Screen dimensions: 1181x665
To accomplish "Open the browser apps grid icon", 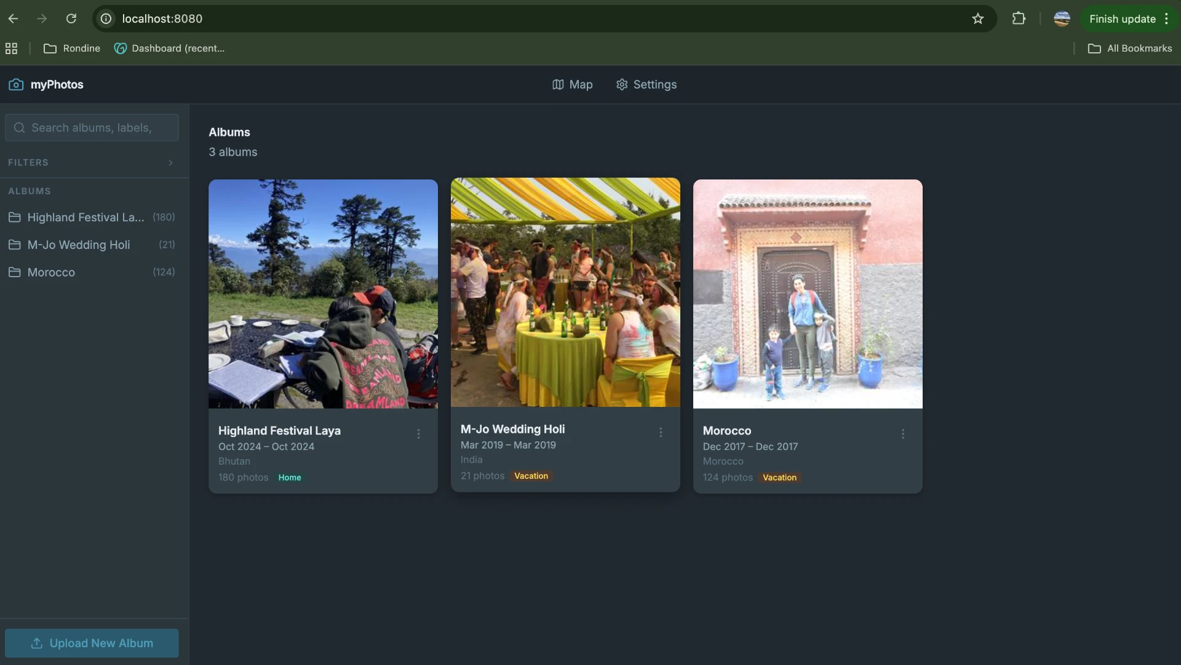I will coord(11,48).
